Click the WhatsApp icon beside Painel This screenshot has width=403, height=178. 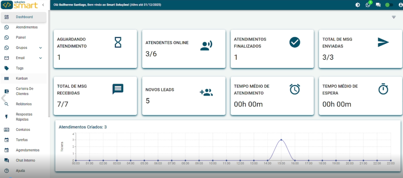point(7,38)
